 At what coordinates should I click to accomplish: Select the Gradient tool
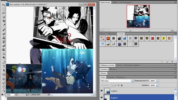[4, 50]
